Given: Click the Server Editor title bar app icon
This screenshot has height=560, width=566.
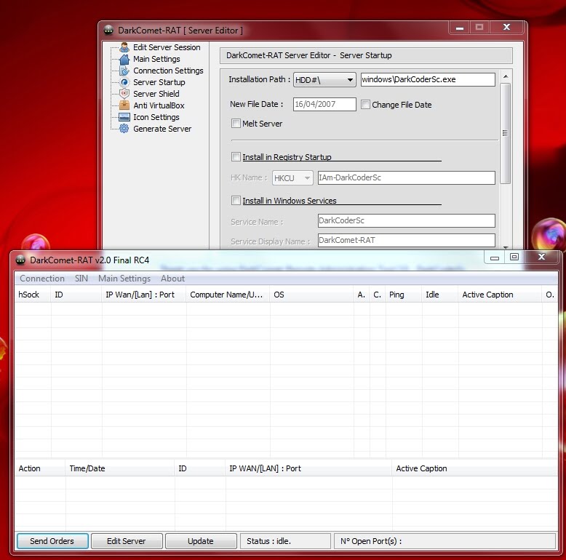Looking at the screenshot, I should pos(108,31).
